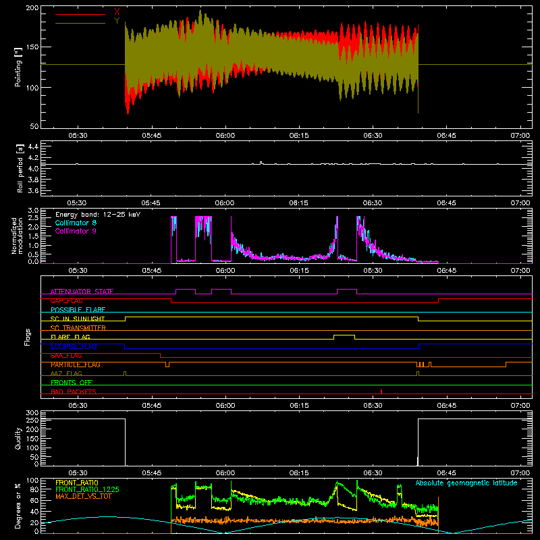Click the 'Normalized modulation' axis title
This screenshot has height=540, width=540.
point(17,236)
